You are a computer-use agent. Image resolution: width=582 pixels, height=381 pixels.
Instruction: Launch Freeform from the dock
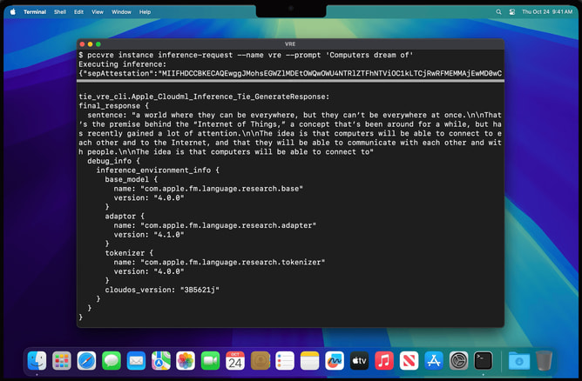pos(335,361)
